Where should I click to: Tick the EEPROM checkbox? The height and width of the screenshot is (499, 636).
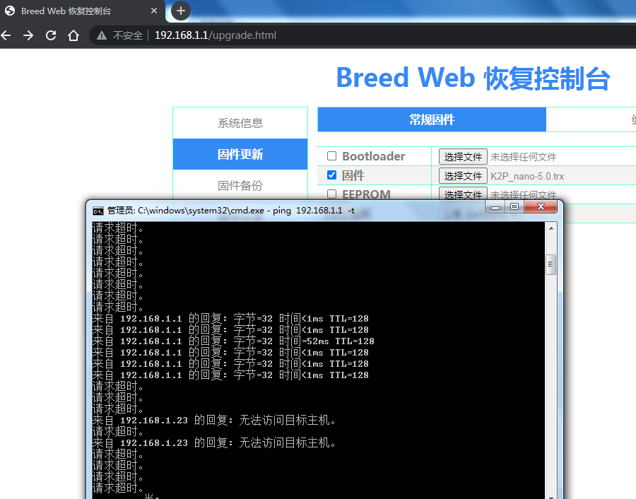tap(331, 194)
